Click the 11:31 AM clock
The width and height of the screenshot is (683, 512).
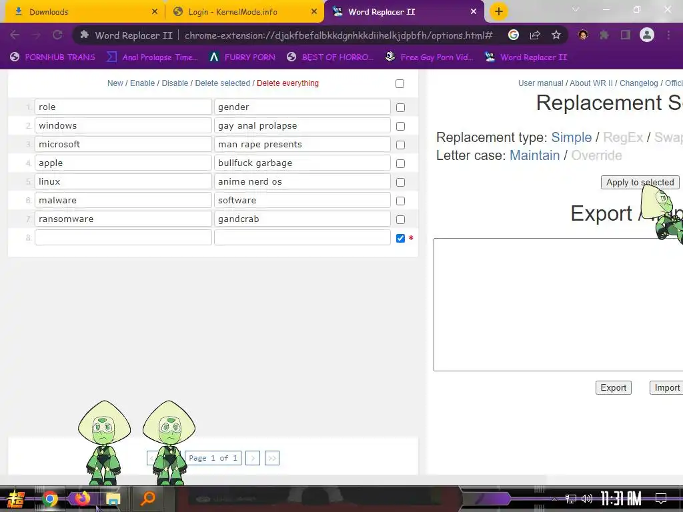point(621,499)
